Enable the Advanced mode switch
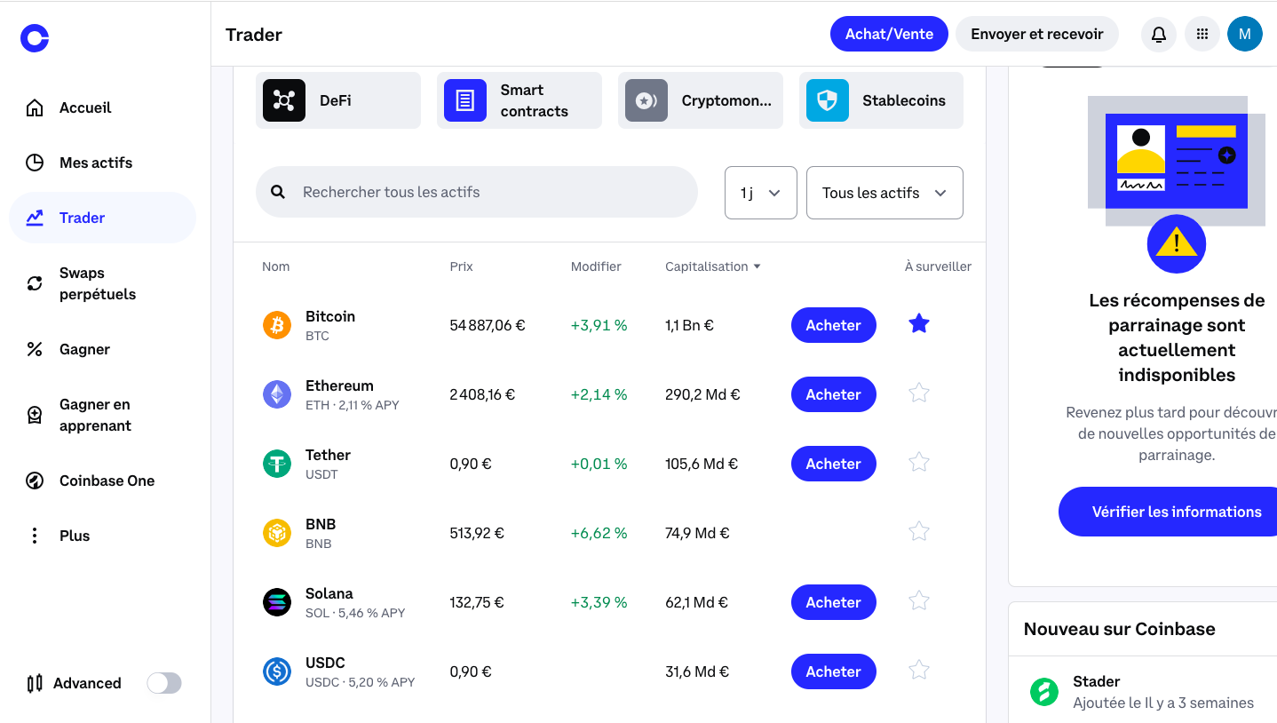Screen dimensions: 1277x723 pos(163,683)
